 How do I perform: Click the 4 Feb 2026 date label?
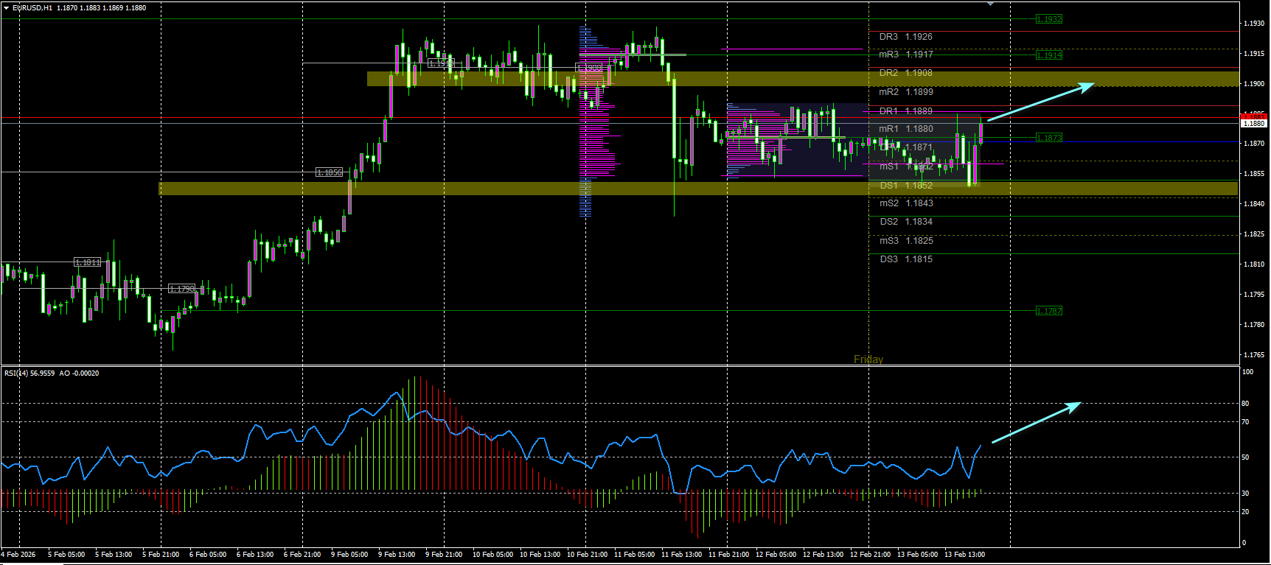tap(18, 555)
